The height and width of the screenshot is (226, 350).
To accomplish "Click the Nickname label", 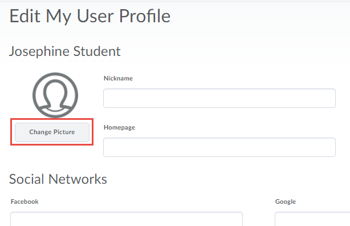I will click(x=119, y=78).
